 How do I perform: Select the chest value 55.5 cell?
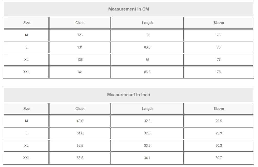pos(80,158)
